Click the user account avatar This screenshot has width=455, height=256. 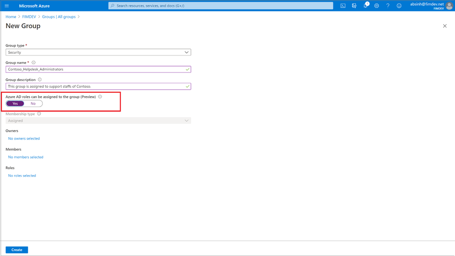coord(449,6)
